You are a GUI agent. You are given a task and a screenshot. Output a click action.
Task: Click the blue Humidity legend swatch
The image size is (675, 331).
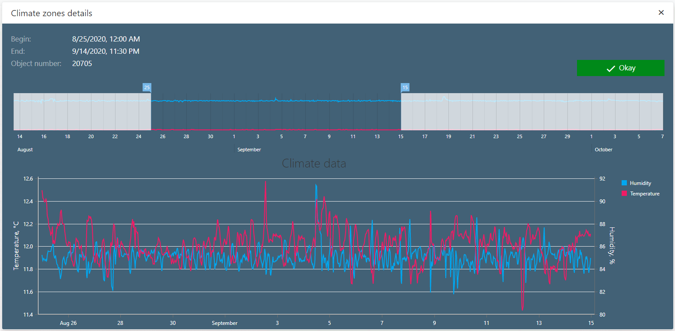coord(623,183)
